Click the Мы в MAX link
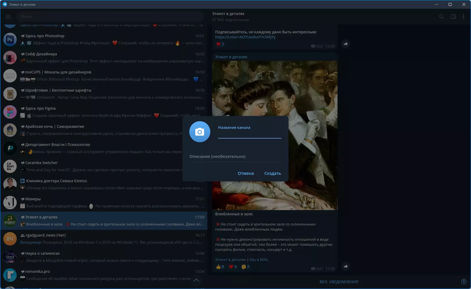 click(259, 260)
